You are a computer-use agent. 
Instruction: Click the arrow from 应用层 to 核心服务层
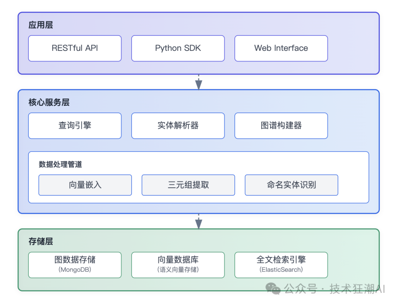199,82
